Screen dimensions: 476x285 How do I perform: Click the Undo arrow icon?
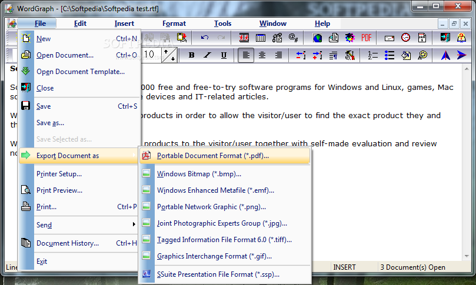tap(205, 38)
